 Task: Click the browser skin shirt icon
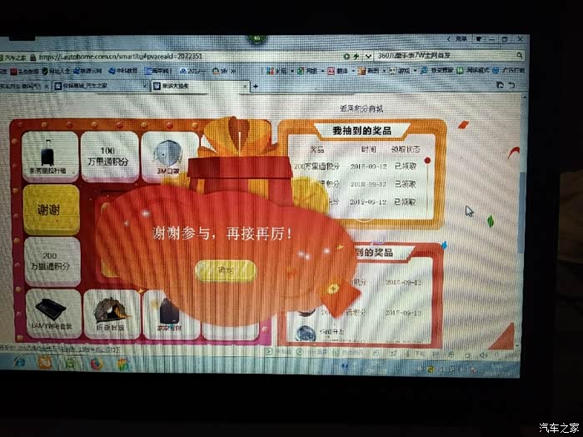479,38
